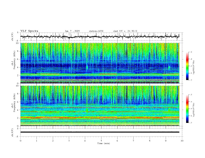Click the ch.1 voltage waveform trace
This screenshot has width=205, height=158.
point(100,37)
